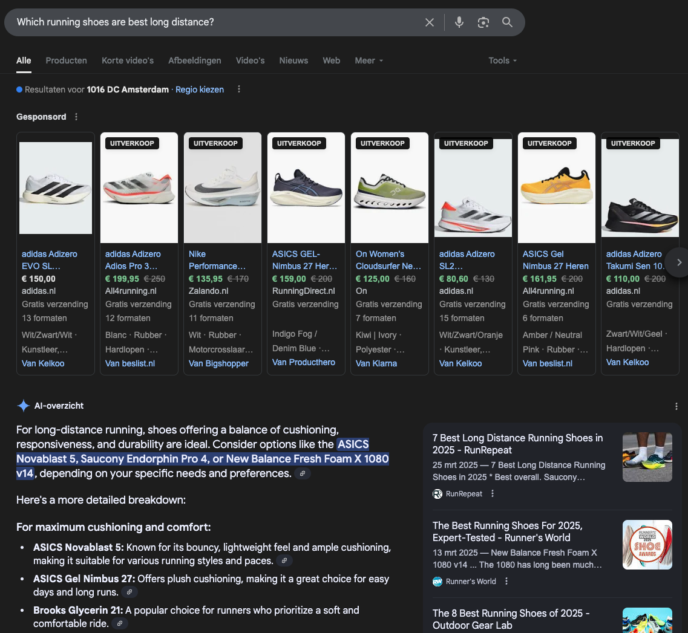Click the UITVERKOOP badge on the Nike shoe
This screenshot has height=633, width=688.
[215, 143]
